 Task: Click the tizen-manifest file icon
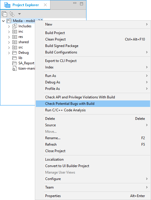point(15,68)
